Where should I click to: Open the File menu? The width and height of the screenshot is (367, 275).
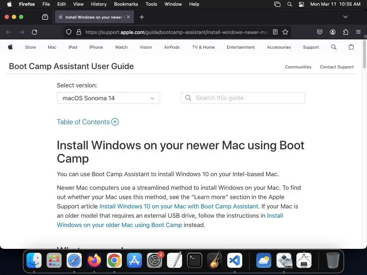[x=46, y=4]
